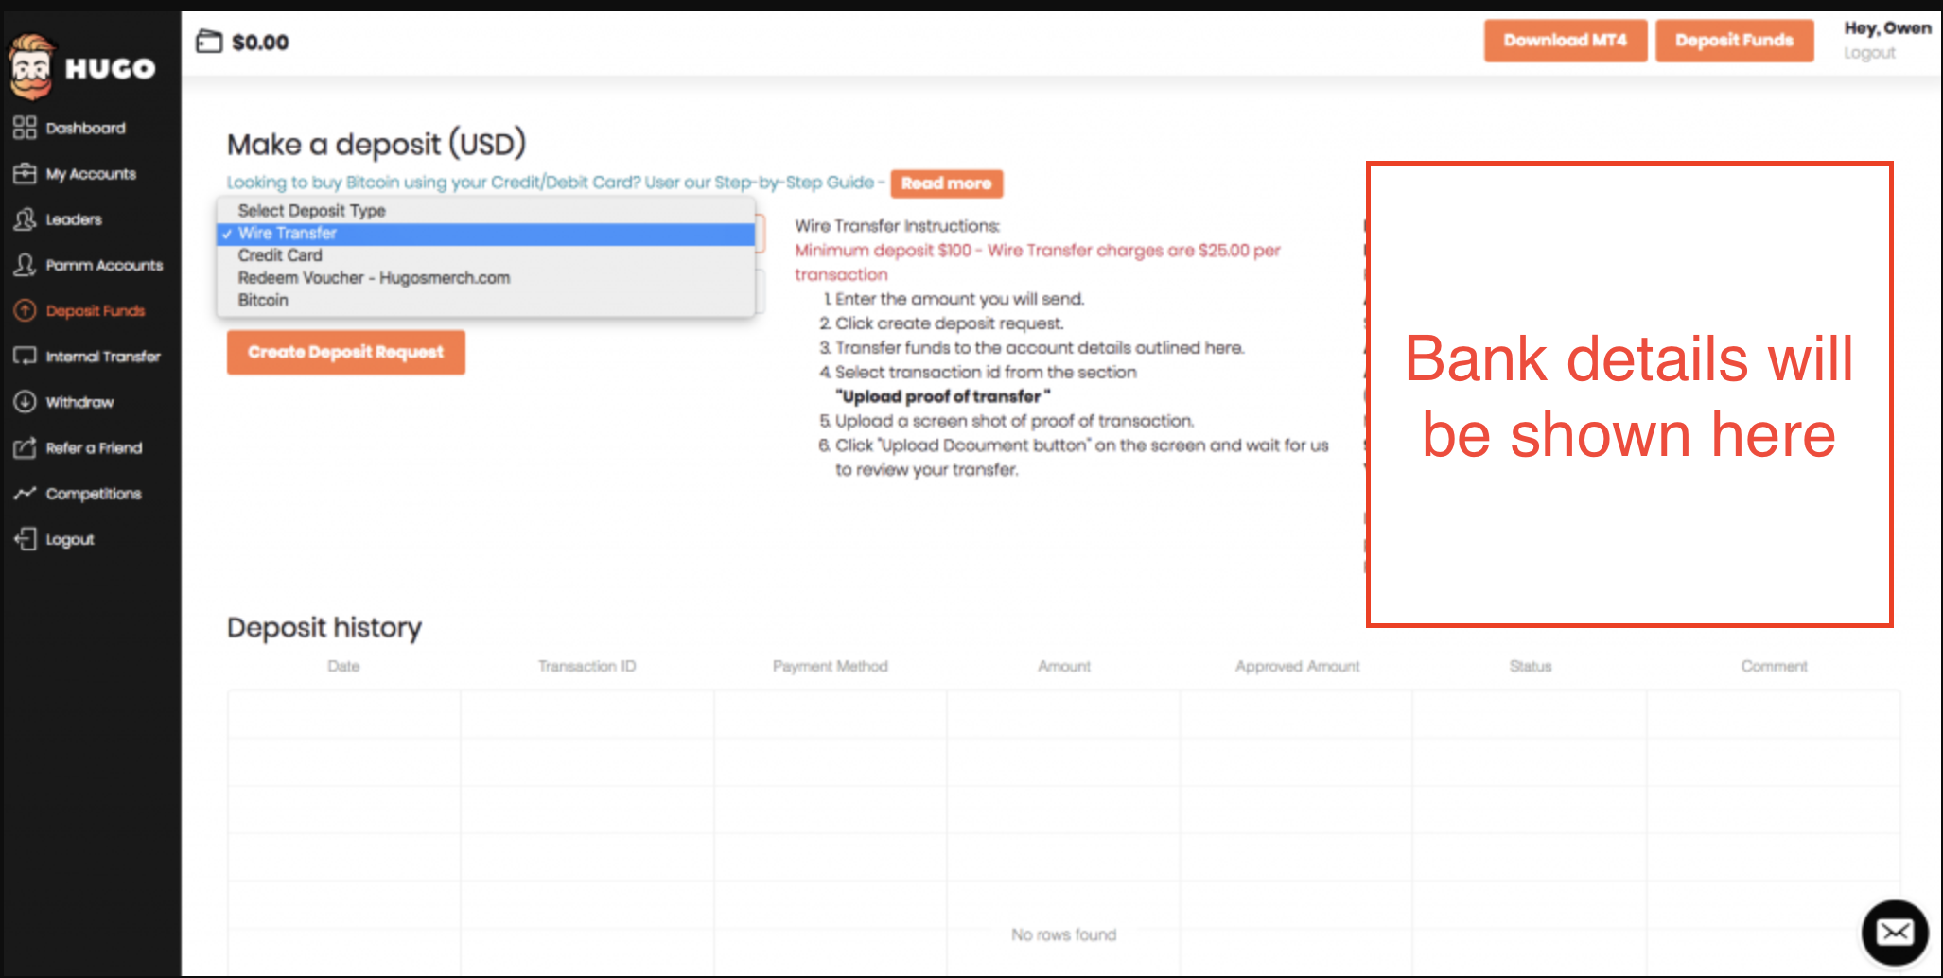This screenshot has height=978, width=1943.
Task: Select Wire Transfer deposit type
Action: tap(288, 234)
